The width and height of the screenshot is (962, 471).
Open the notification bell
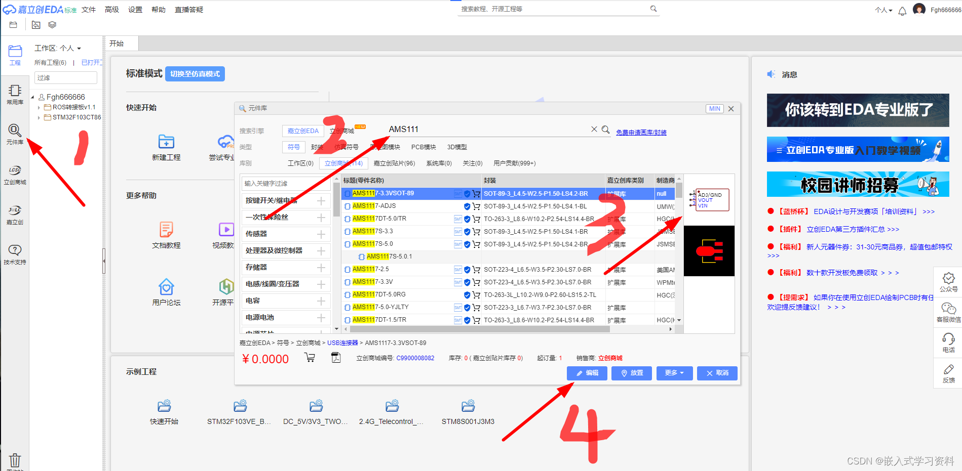902,11
